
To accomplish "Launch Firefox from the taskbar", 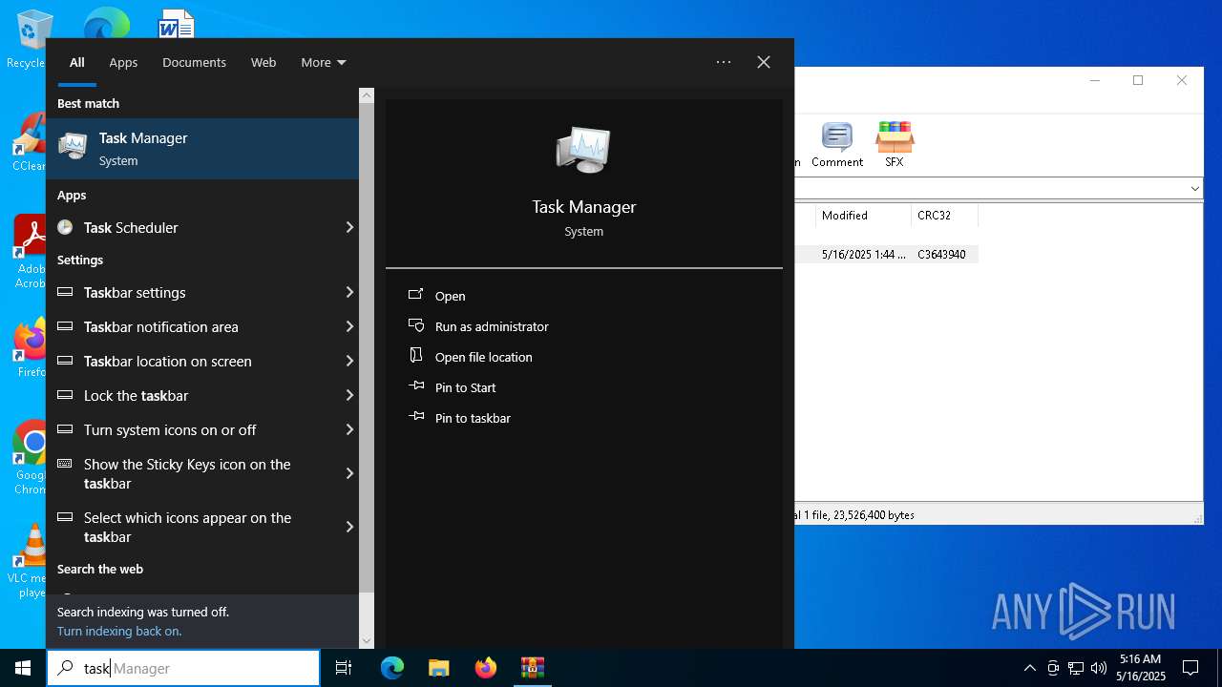I will coord(486,668).
